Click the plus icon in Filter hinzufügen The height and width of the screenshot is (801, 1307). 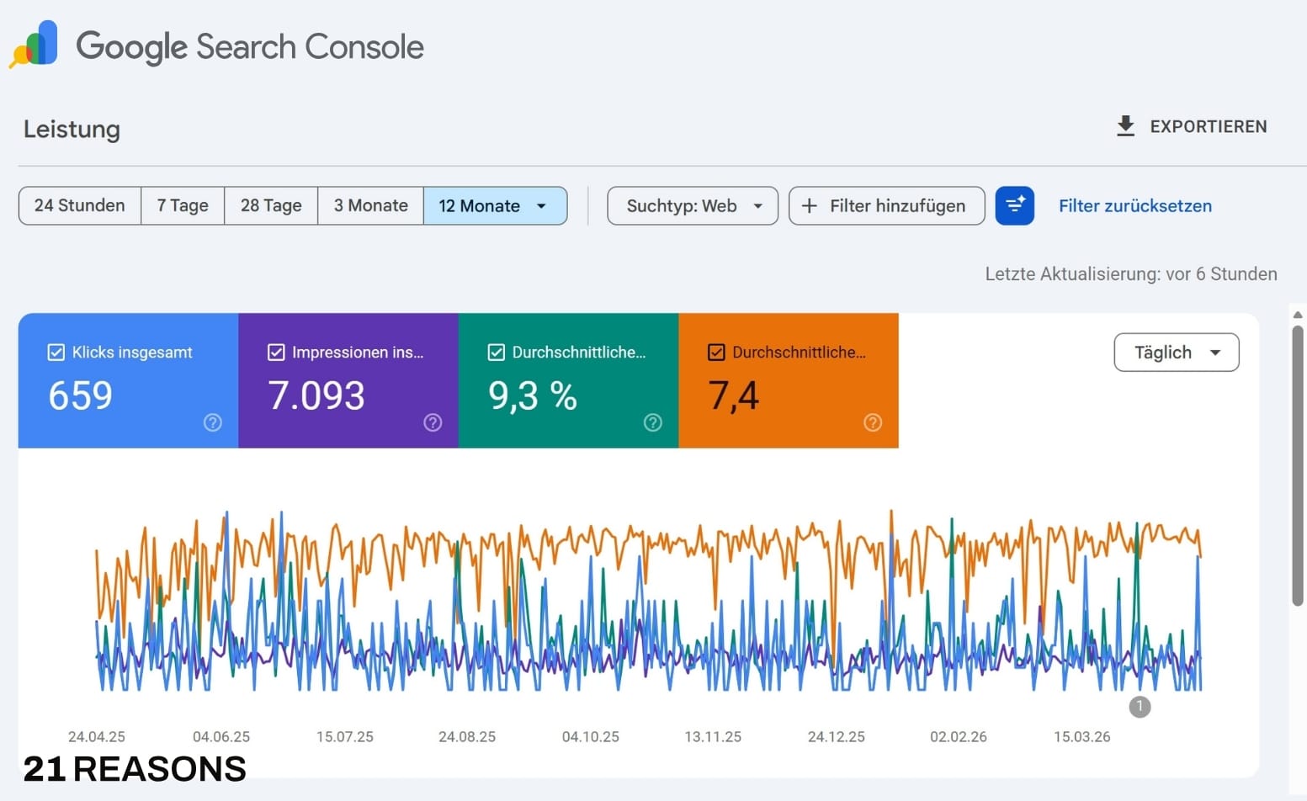(x=809, y=206)
